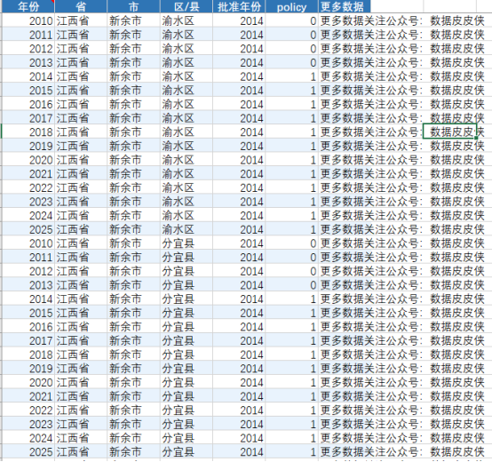Select 批准年份 cell in 2019 渝水区 row
Image resolution: width=492 pixels, height=462 pixels.
(x=239, y=146)
